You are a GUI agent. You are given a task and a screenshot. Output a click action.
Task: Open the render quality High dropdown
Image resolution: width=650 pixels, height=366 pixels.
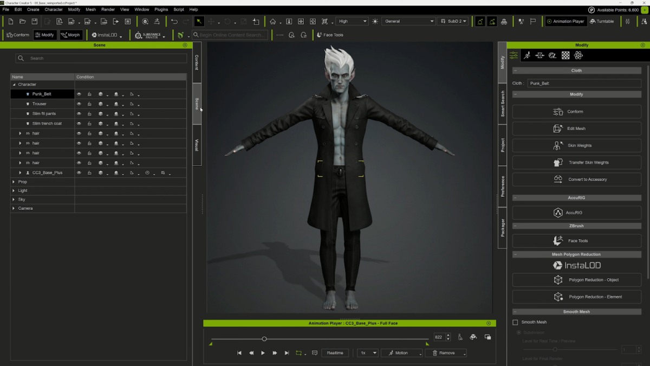tap(352, 22)
